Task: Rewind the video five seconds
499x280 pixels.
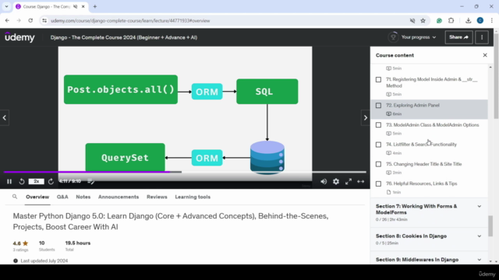Action: [x=22, y=181]
